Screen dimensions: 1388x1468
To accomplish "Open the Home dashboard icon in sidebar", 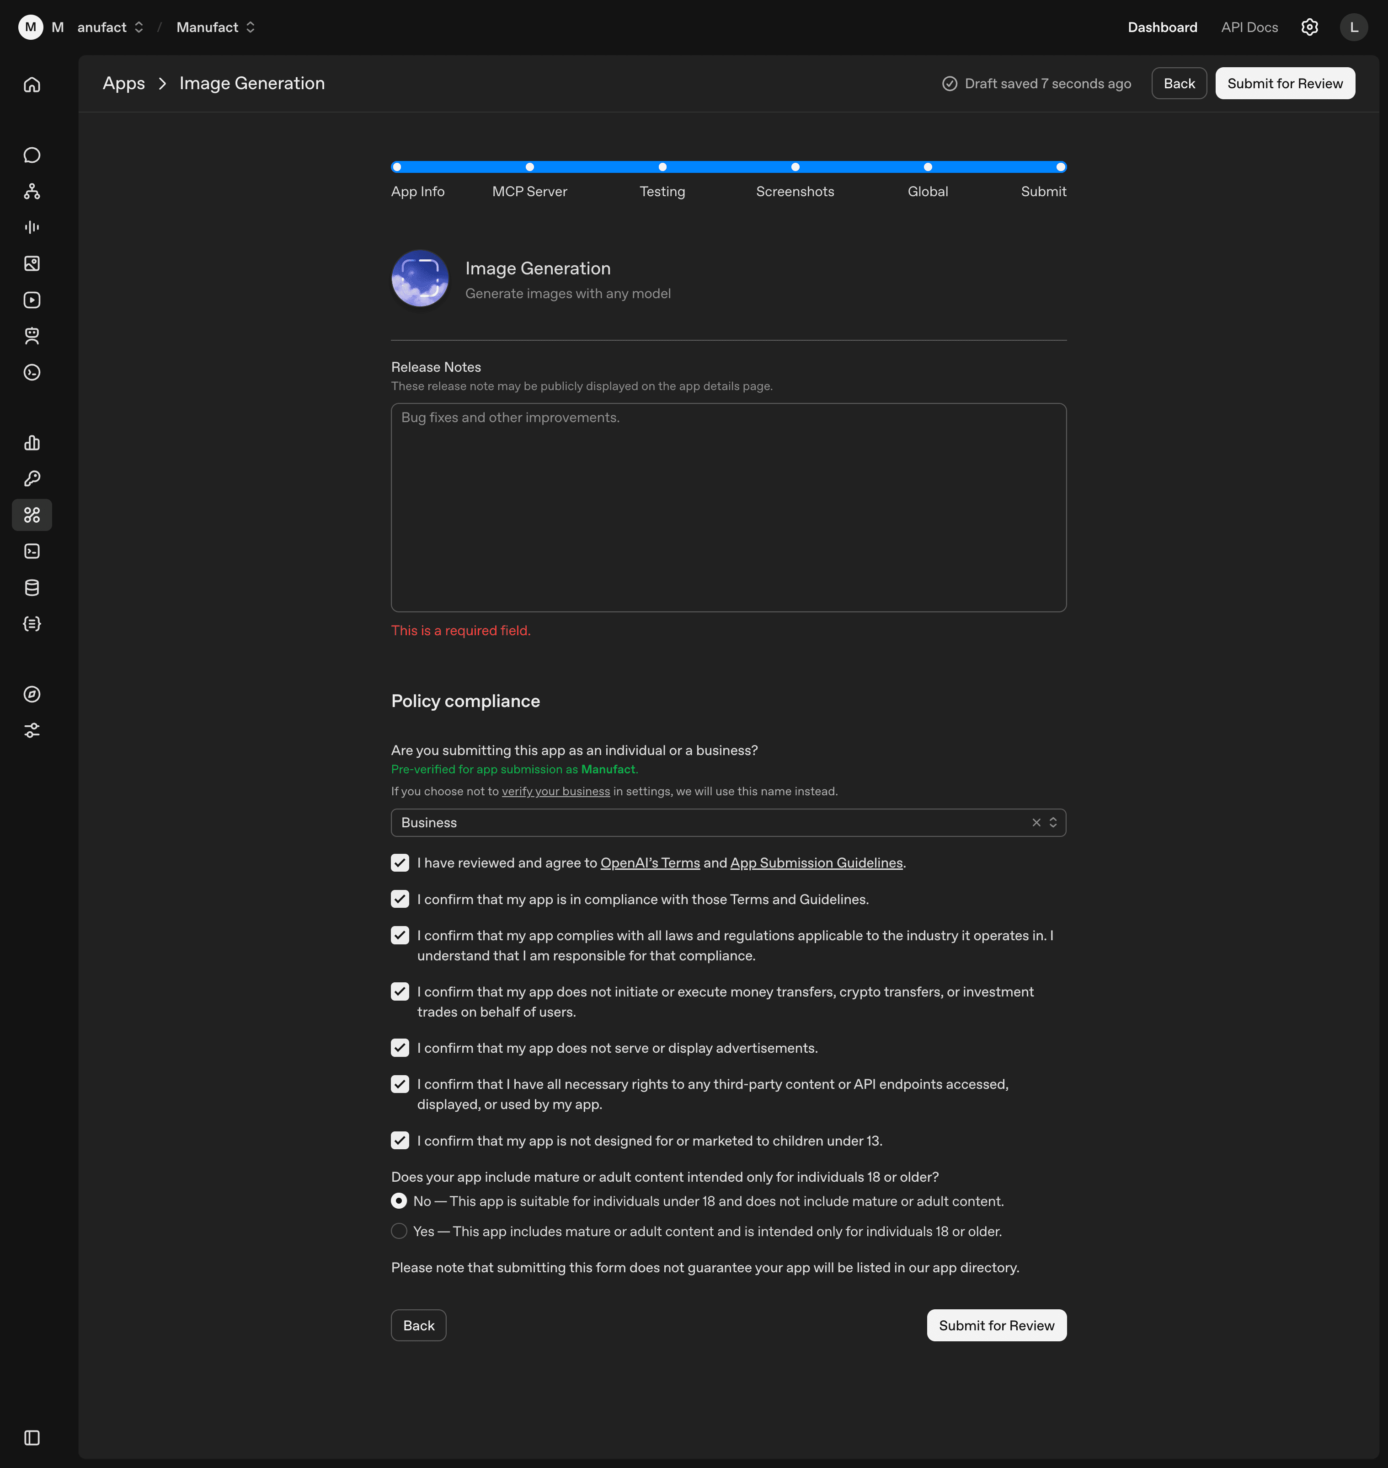I will [x=32, y=84].
